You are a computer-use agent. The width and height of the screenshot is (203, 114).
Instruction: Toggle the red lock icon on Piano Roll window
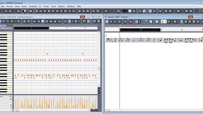click(82, 17)
